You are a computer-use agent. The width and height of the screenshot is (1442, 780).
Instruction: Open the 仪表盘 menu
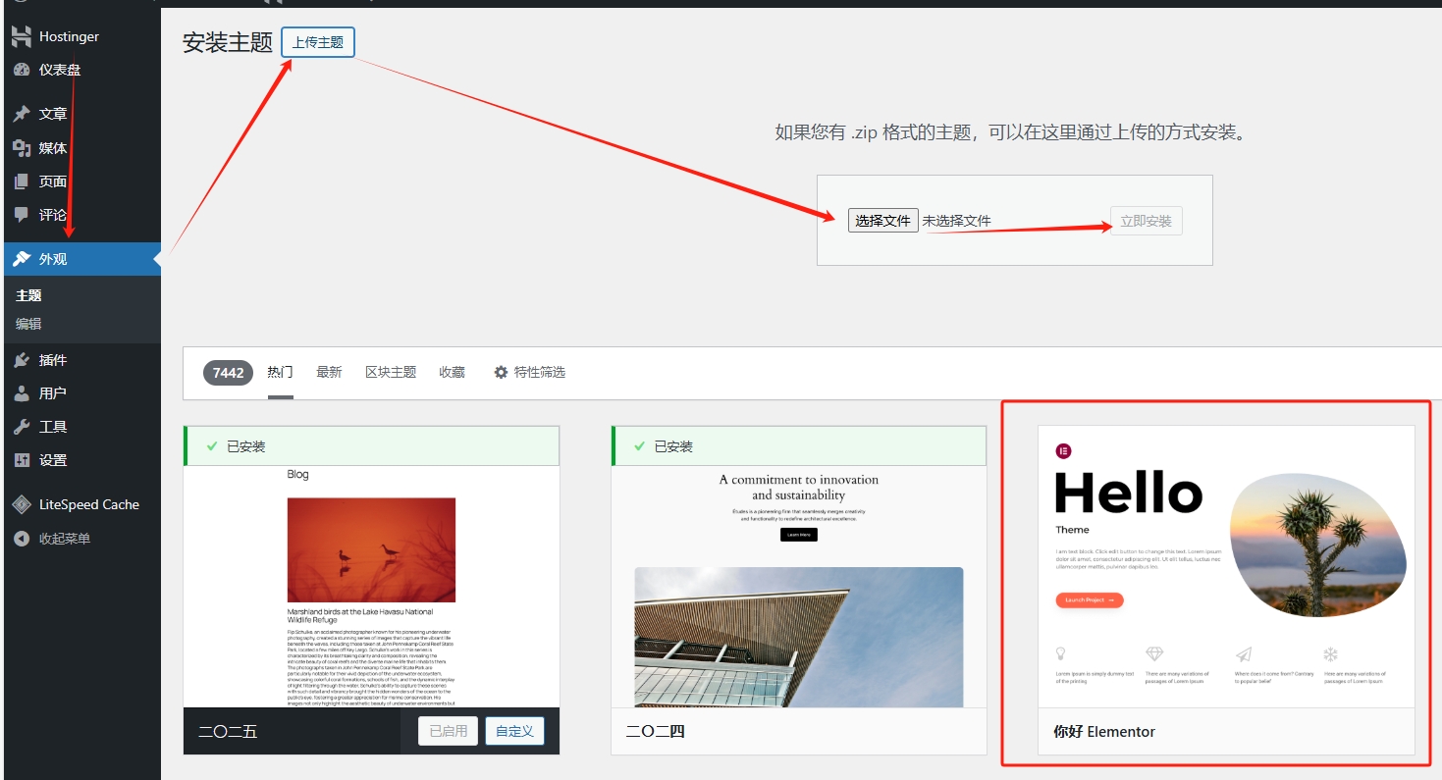point(82,70)
